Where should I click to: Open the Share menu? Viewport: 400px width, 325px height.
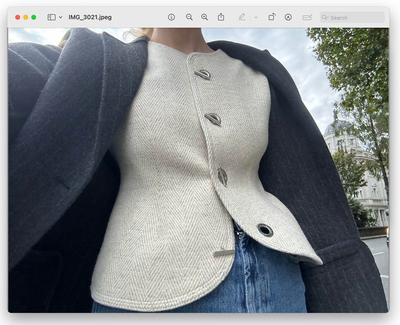tap(221, 17)
